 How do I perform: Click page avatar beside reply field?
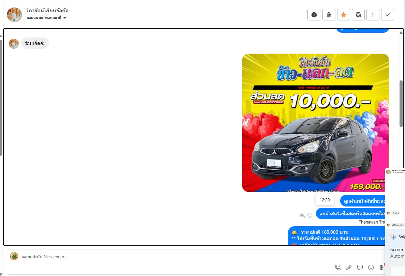[14, 256]
